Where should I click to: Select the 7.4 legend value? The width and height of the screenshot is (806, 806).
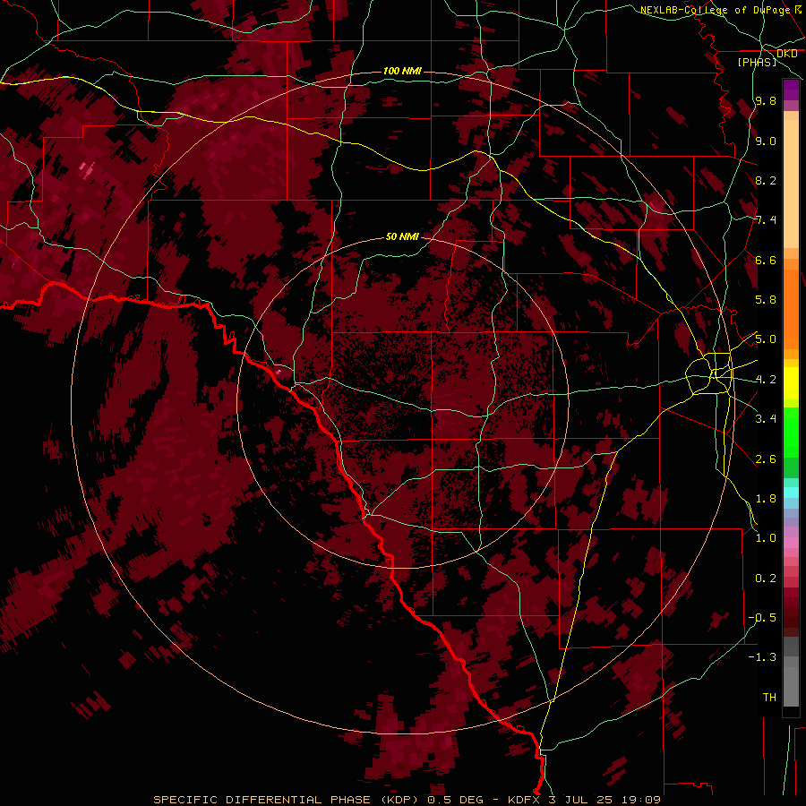click(x=766, y=220)
